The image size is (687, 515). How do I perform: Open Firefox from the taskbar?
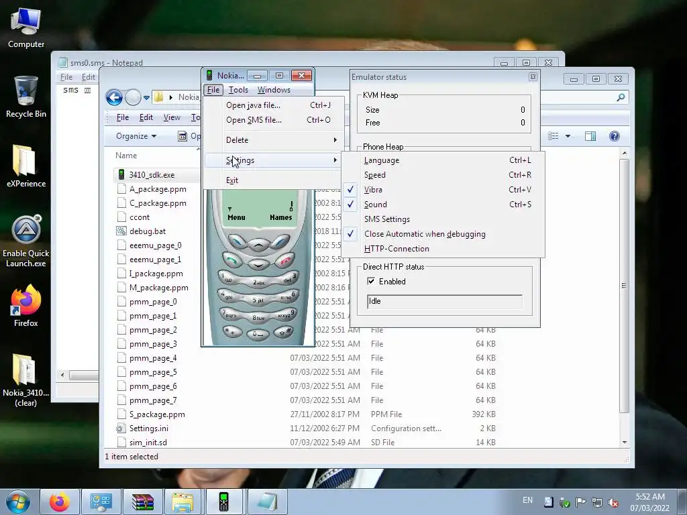60,502
